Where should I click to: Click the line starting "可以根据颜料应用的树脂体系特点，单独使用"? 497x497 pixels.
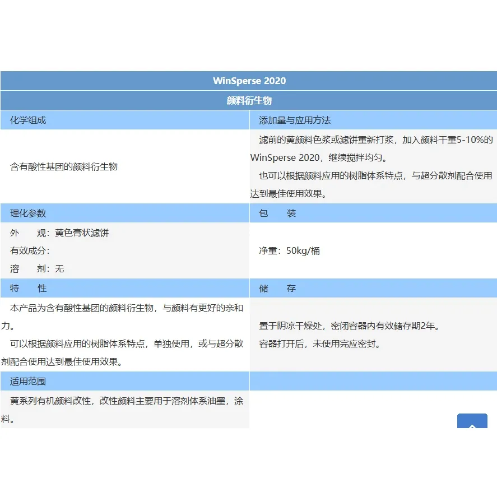tap(127, 344)
